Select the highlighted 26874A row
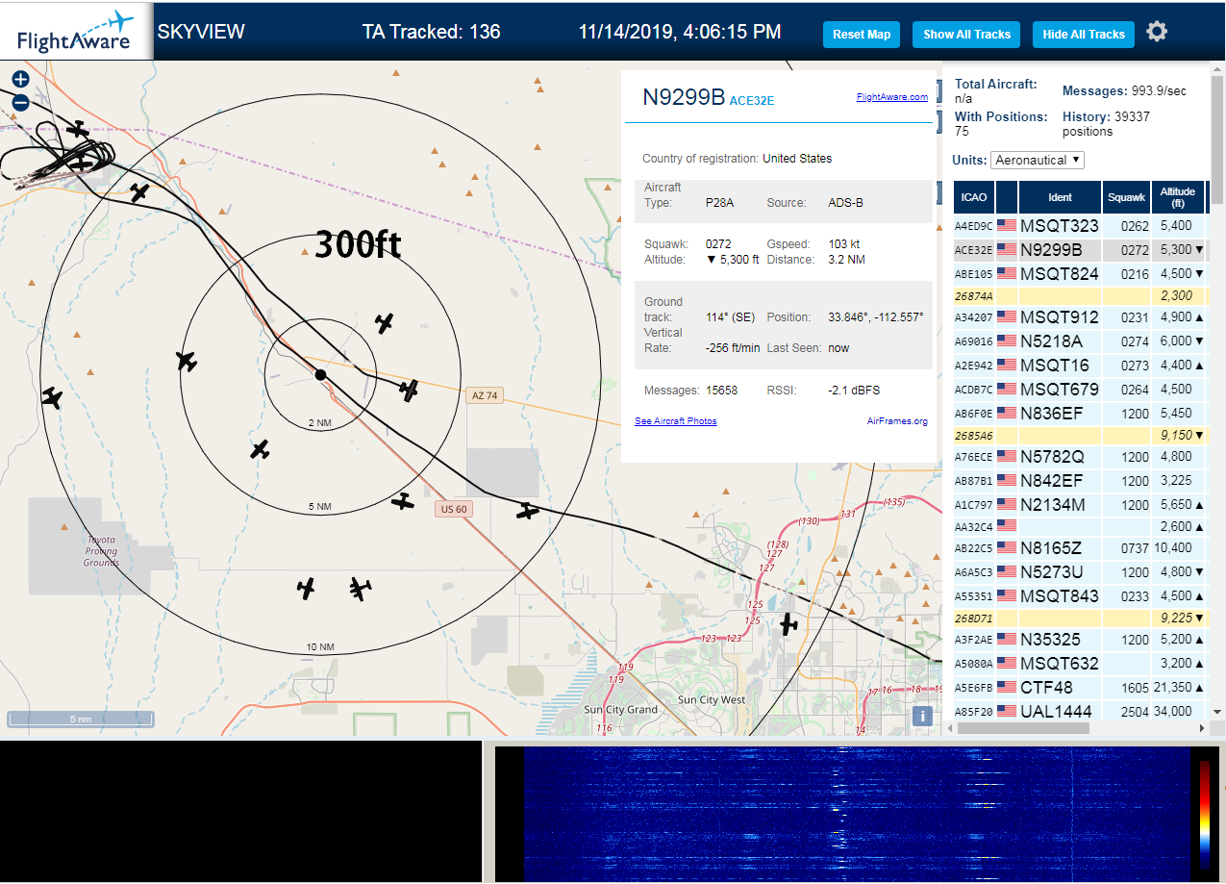Viewport: 1226px width, 884px height. [1080, 296]
